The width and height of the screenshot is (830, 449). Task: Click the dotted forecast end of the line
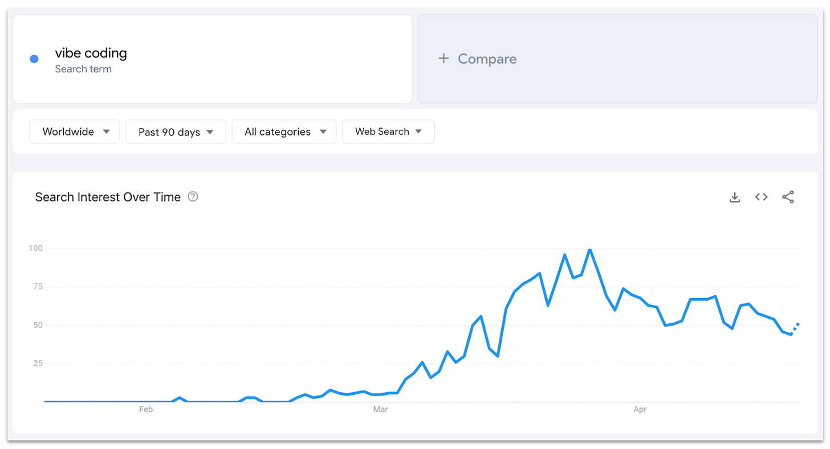click(x=796, y=328)
